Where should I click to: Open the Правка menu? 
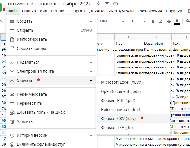(x=29, y=11)
